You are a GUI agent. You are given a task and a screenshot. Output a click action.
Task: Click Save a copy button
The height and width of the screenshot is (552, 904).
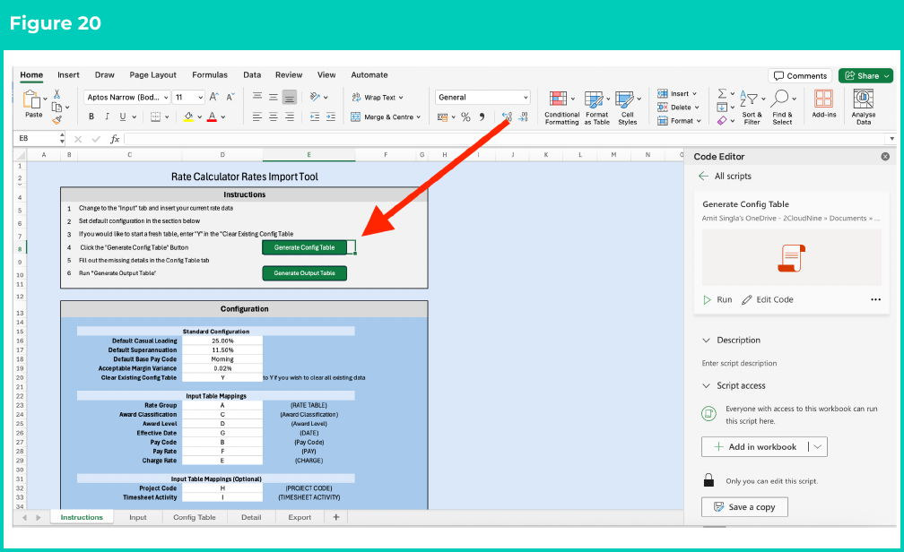coord(745,507)
